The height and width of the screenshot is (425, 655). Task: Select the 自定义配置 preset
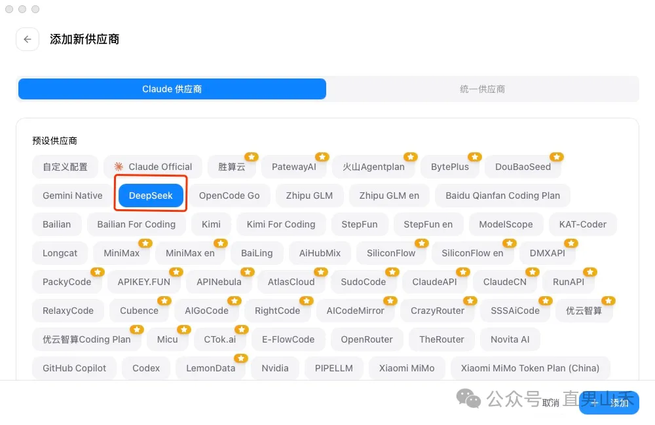65,167
